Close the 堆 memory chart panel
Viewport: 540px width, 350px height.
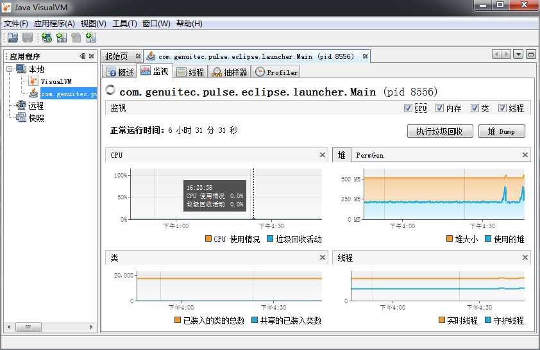525,155
